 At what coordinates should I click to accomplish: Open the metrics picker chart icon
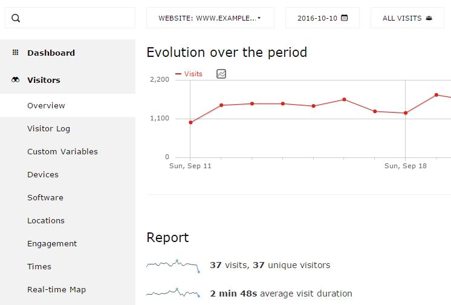[221, 74]
